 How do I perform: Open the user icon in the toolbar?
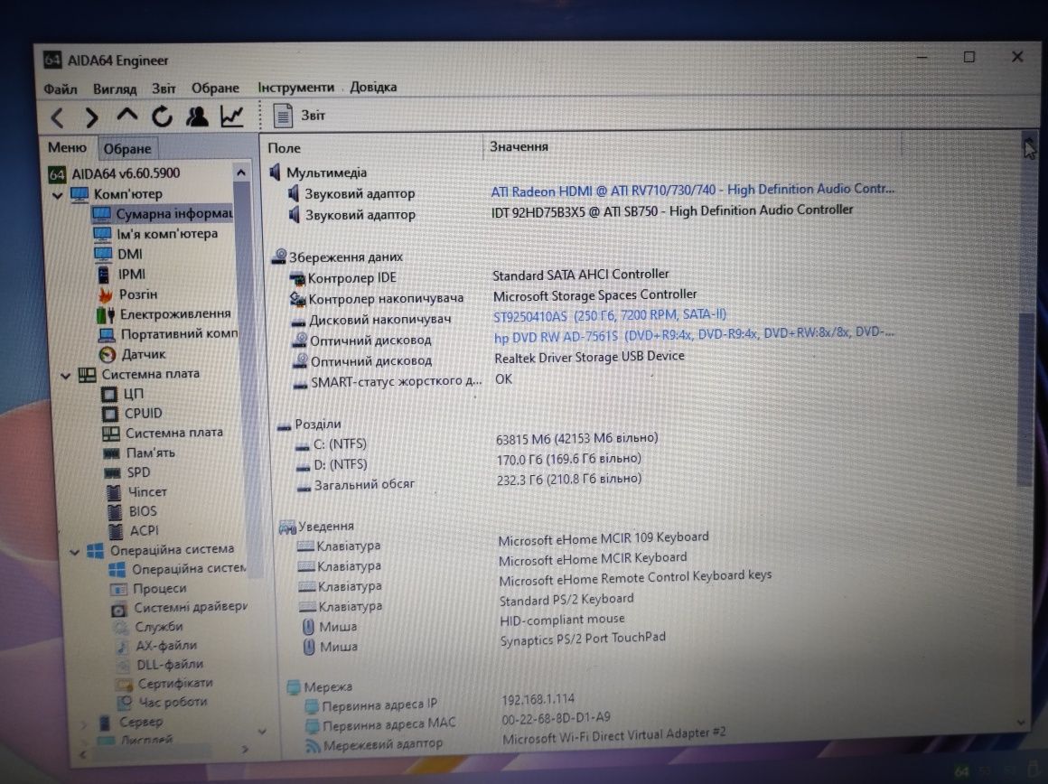pyautogui.click(x=197, y=117)
